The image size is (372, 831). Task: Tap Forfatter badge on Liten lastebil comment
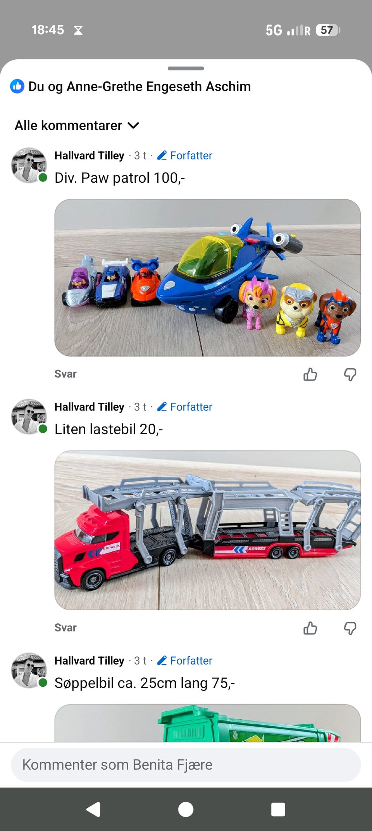click(x=184, y=407)
